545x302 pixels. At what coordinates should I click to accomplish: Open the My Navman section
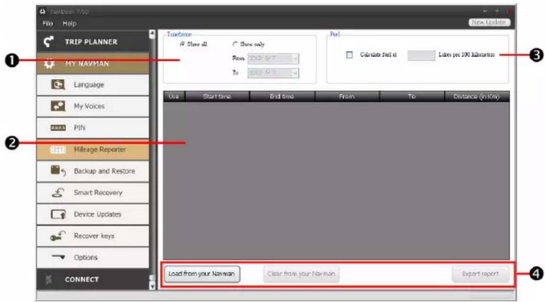click(x=93, y=63)
